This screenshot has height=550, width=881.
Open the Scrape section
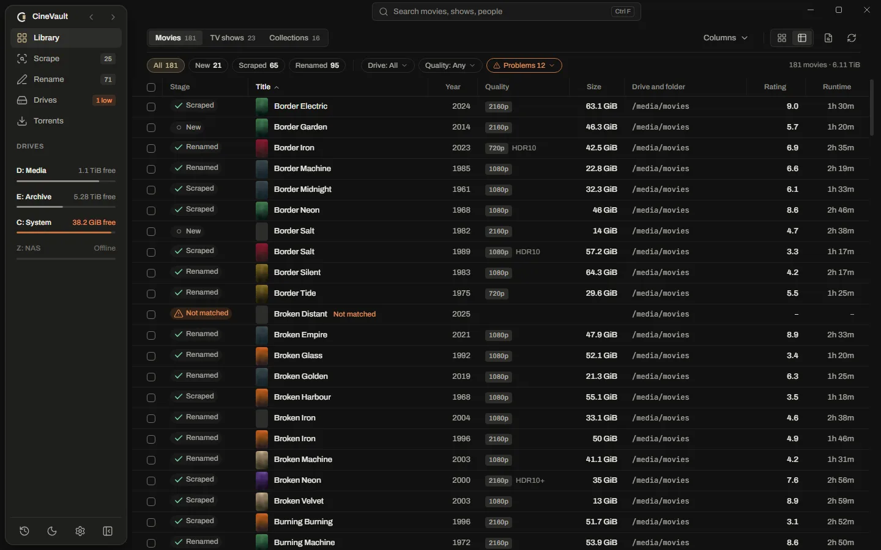[x=66, y=59]
